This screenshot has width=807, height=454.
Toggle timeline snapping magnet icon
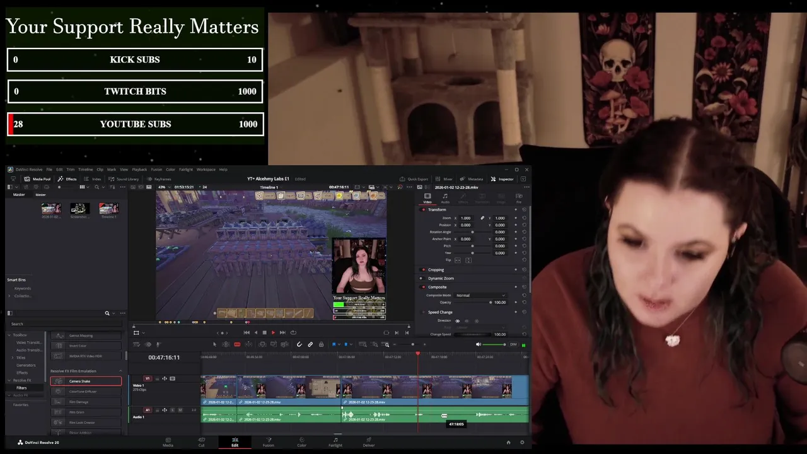(299, 344)
